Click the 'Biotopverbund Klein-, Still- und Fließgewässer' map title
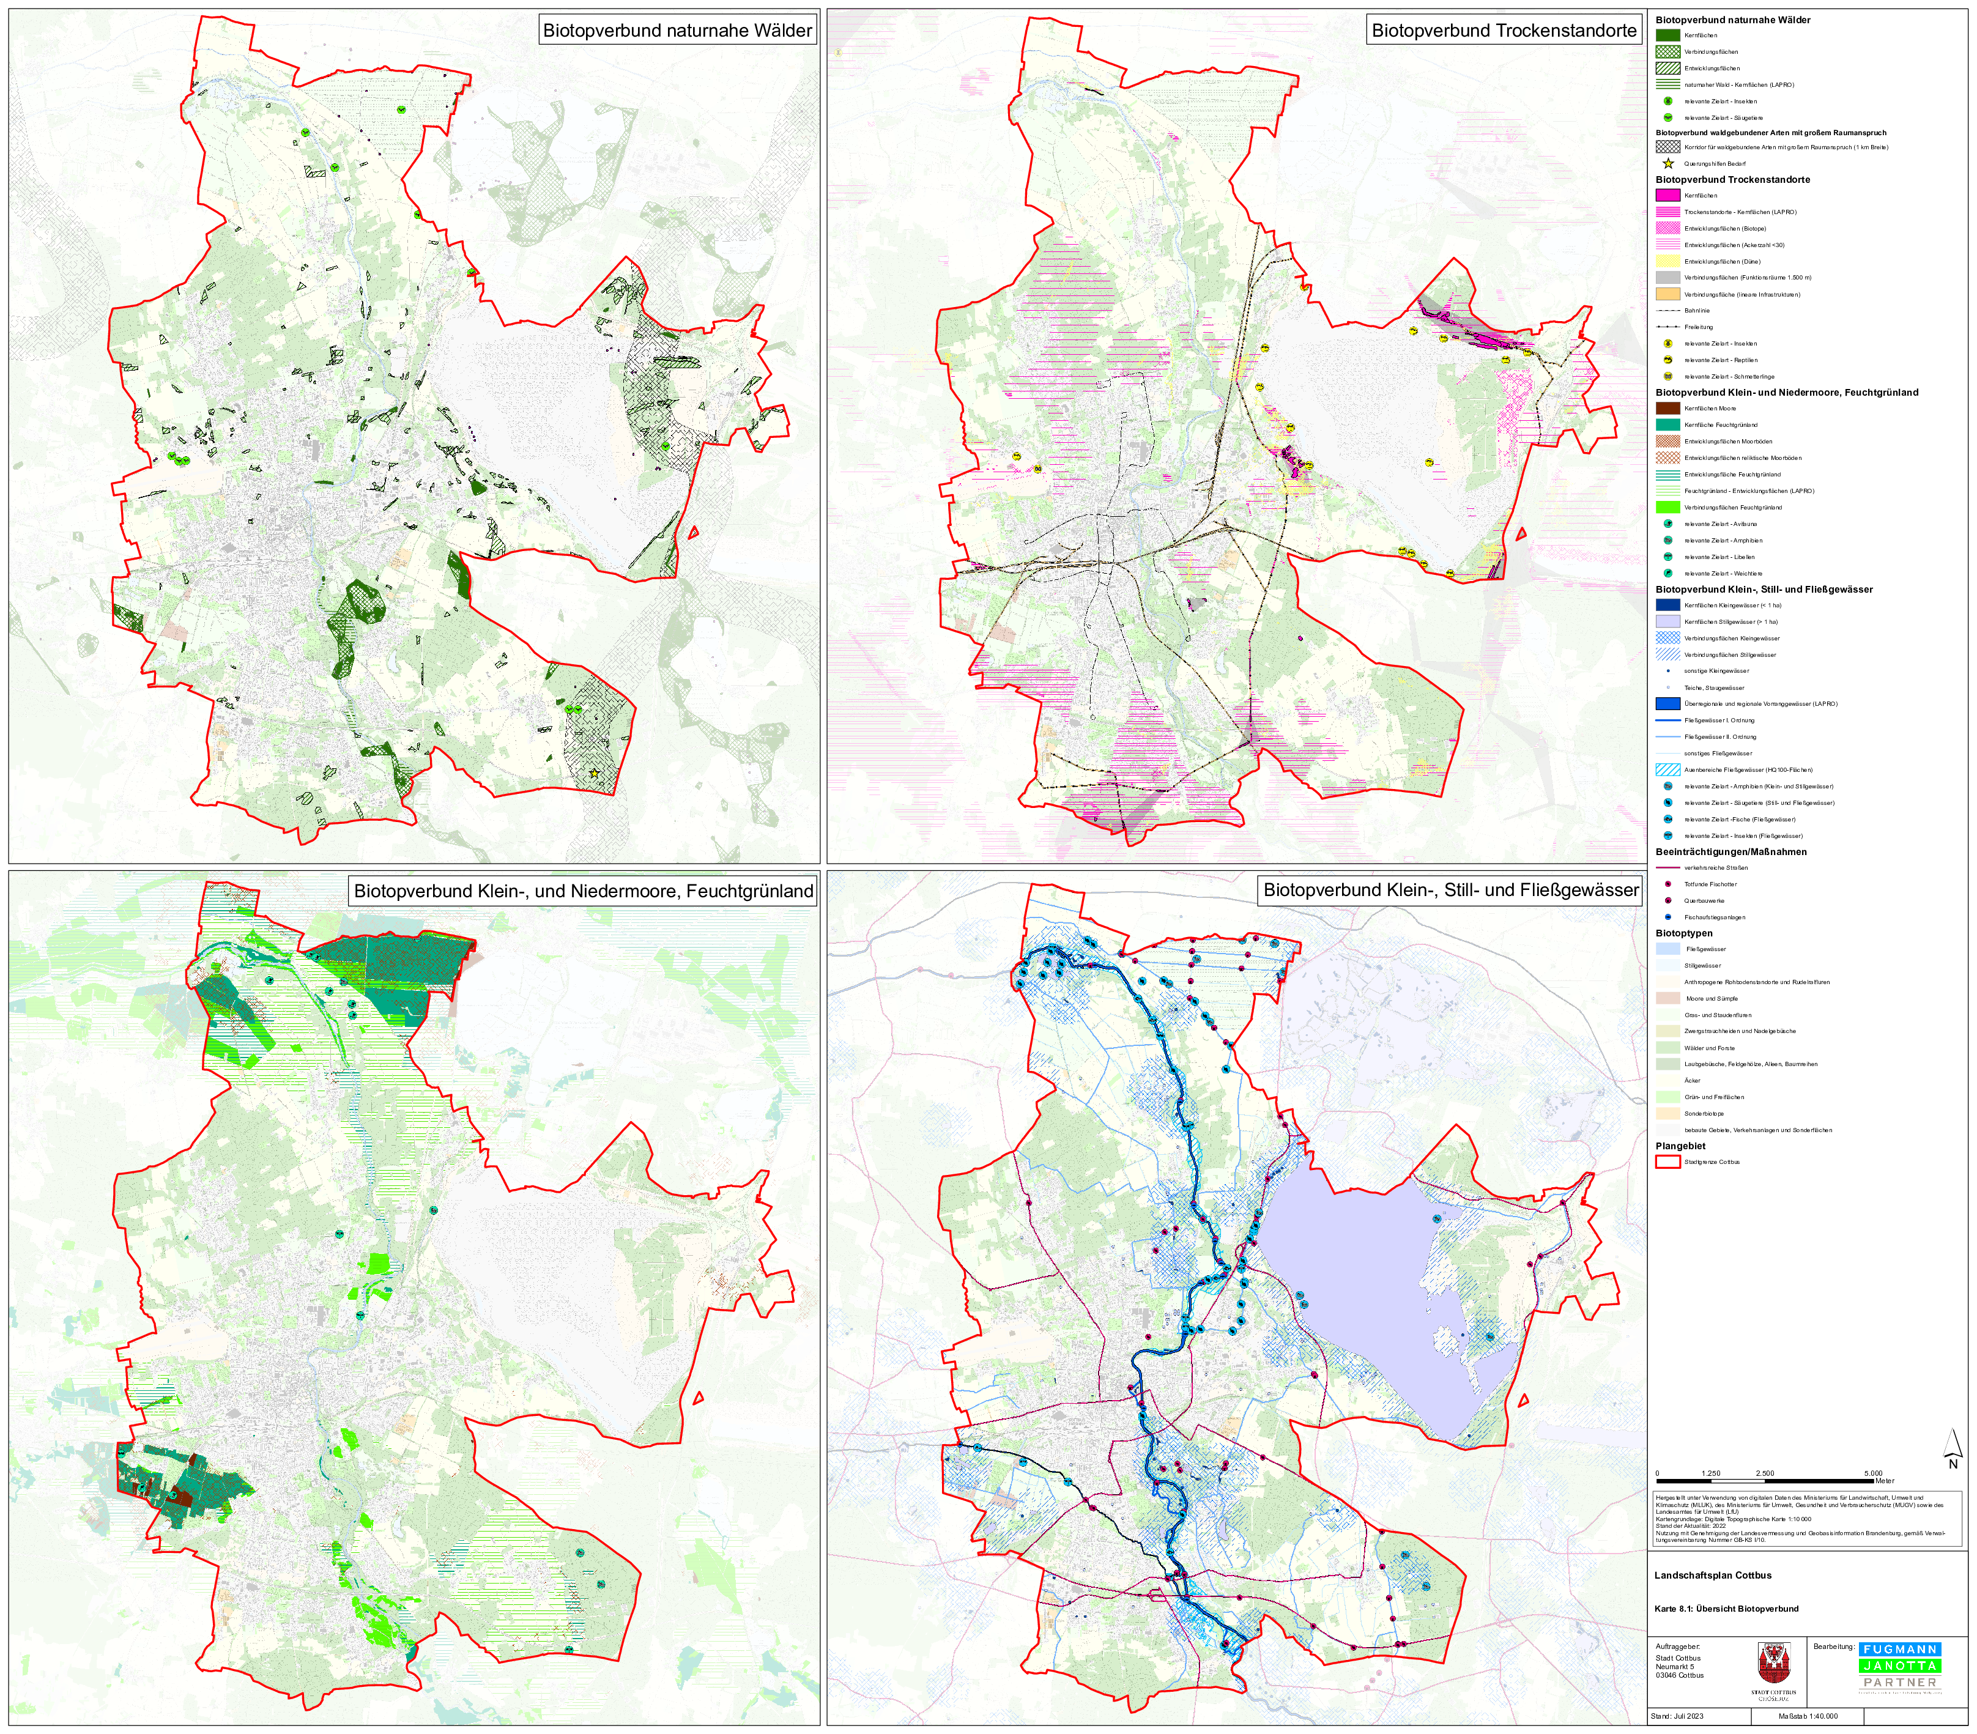This screenshot has width=1977, height=1734. click(x=1451, y=891)
